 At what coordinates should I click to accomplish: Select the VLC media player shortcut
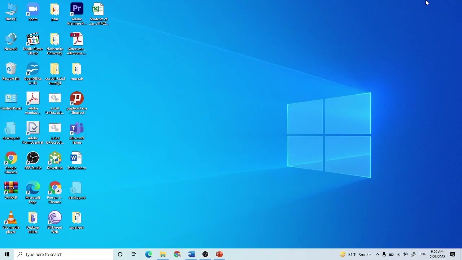point(11,222)
